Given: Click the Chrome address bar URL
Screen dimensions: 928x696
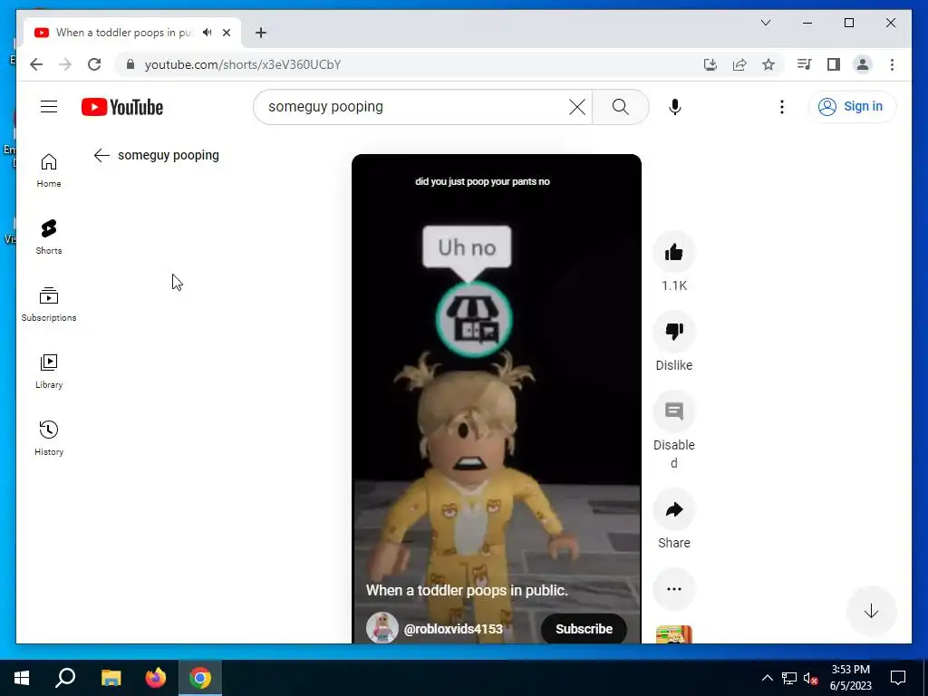Looking at the screenshot, I should click(243, 64).
